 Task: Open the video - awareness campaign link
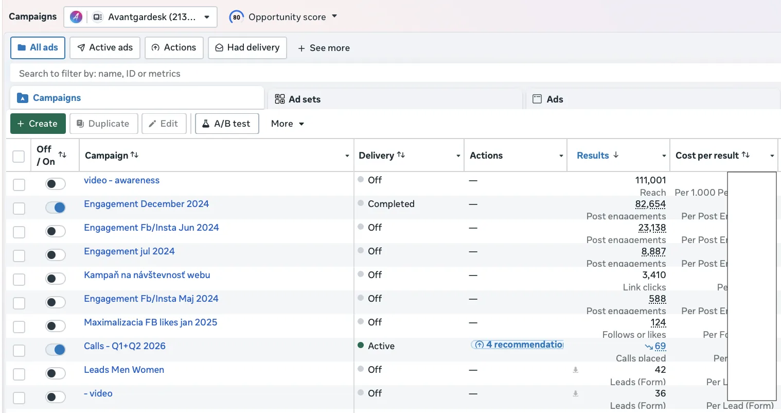[121, 180]
